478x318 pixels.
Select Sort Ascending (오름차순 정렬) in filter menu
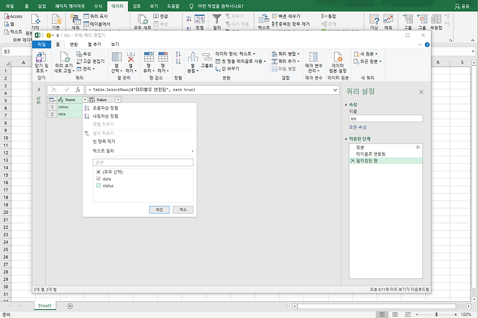pos(106,108)
